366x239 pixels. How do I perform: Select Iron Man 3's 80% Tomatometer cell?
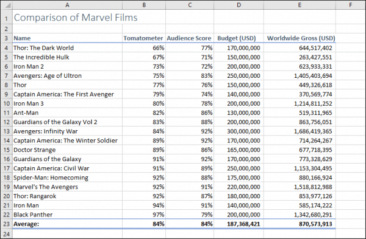(x=144, y=103)
